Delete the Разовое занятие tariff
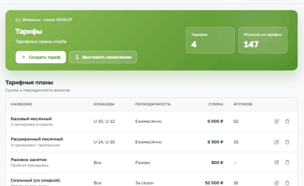The width and height of the screenshot is (304, 186). (x=287, y=163)
